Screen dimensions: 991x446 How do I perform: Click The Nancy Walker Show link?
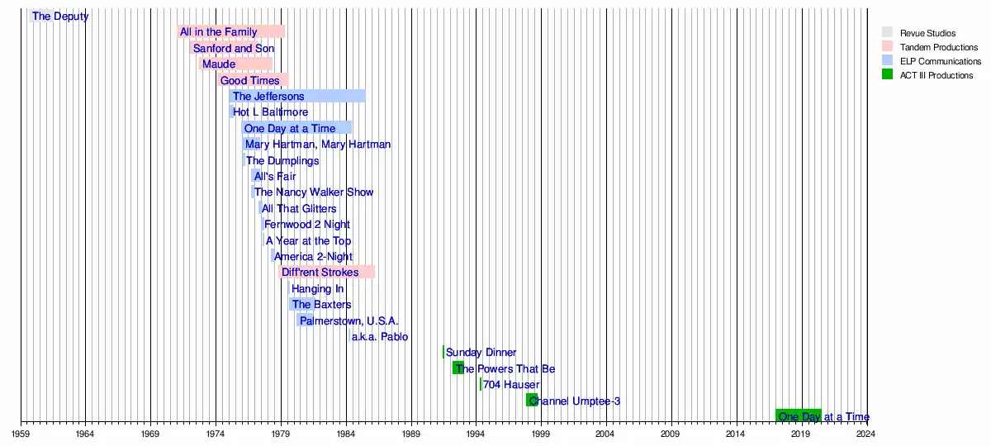(313, 192)
